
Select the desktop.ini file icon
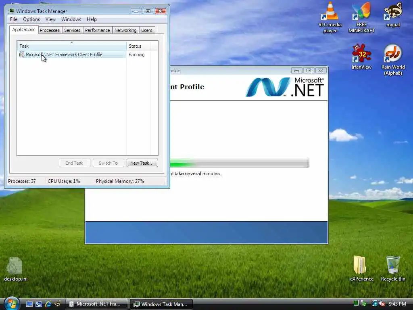(x=16, y=269)
